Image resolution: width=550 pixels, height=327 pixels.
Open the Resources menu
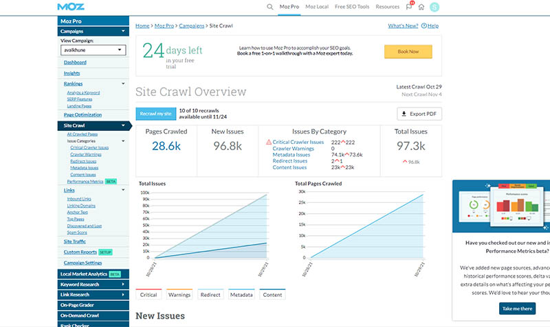[x=387, y=7]
